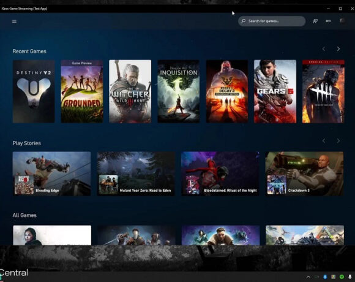355x282 pixels.
Task: Click the All Games heading
Action: (24, 215)
